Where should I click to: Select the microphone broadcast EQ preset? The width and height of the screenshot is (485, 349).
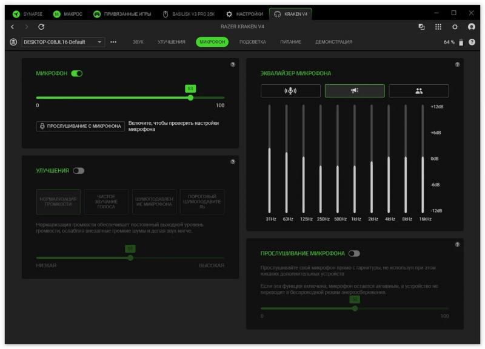[x=290, y=91]
